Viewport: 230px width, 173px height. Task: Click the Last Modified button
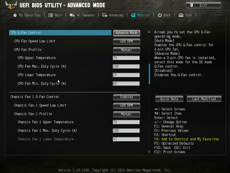[x=204, y=99]
